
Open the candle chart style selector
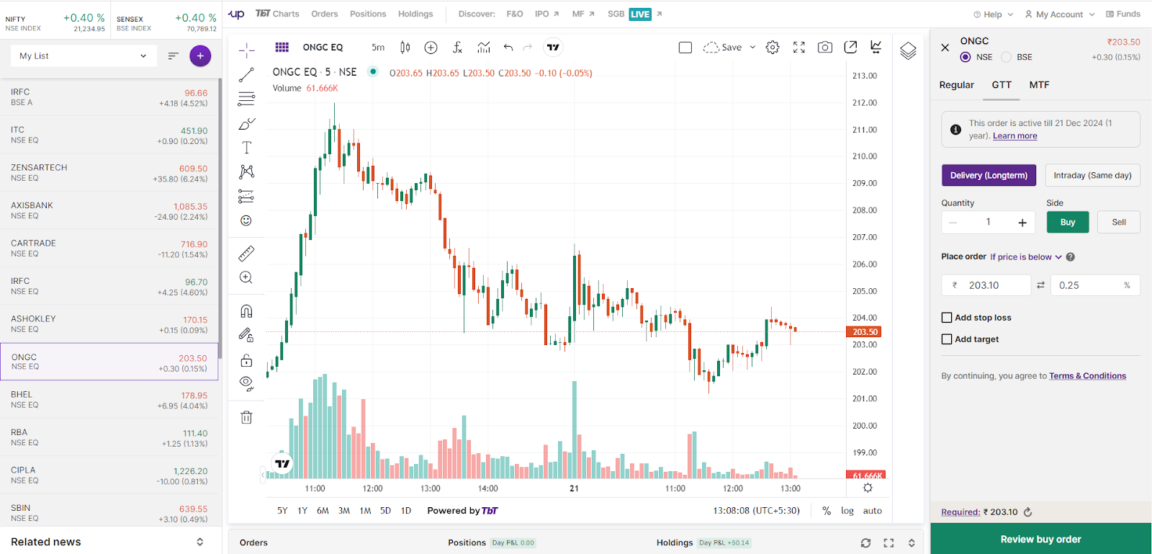coord(405,48)
